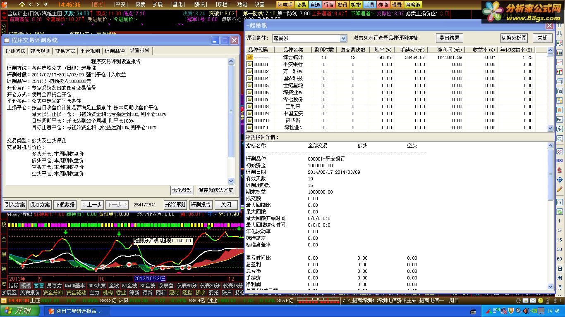This screenshot has height=317, width=565.
Task: Click the blue four-way move icon in sidebar
Action: coord(560,180)
